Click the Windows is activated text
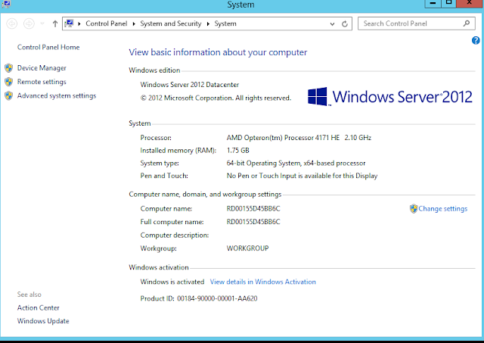Screen dimensions: 484x343 point(172,282)
